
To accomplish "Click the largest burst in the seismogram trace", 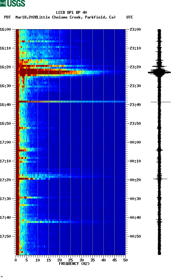I will click(x=159, y=72).
